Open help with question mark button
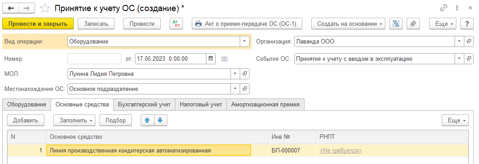This screenshot has width=479, height=164. [x=467, y=24]
